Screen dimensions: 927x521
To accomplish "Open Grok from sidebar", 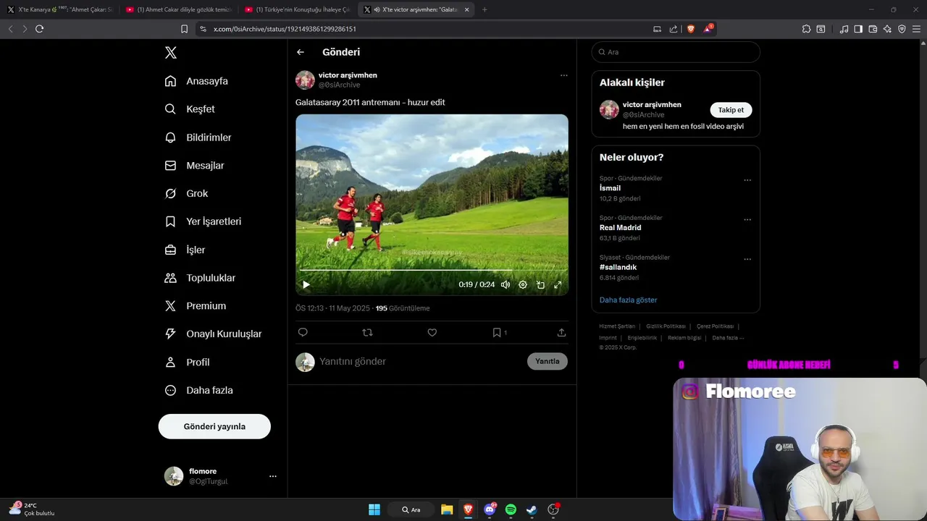I will pyautogui.click(x=186, y=193).
